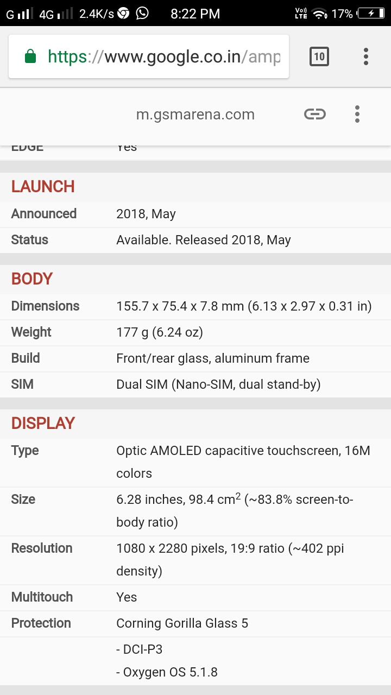The width and height of the screenshot is (391, 695).
Task: Tap the SIM spec label
Action: pos(22,384)
